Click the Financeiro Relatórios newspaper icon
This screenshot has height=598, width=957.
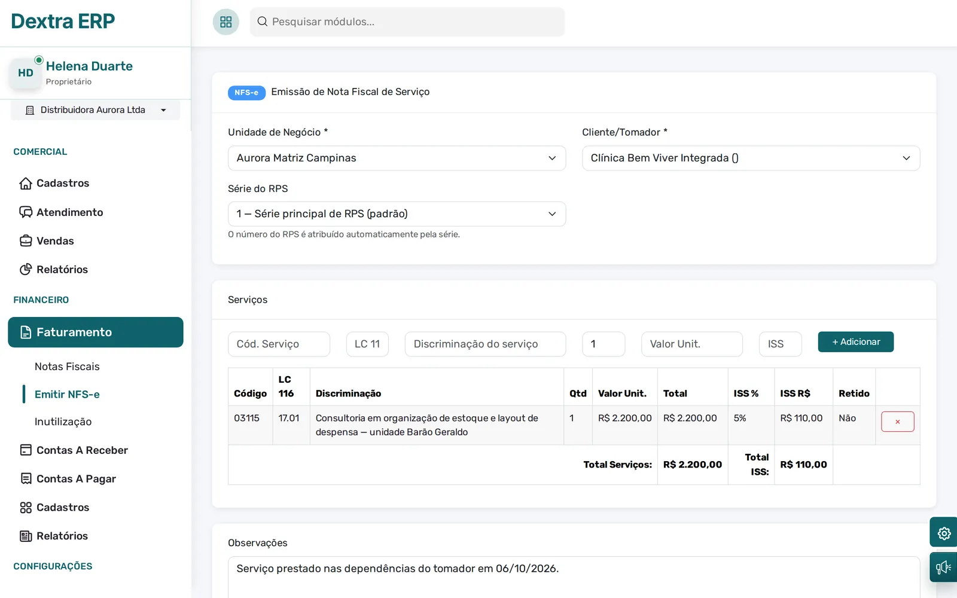26,536
